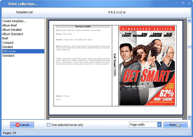Click the preview scrollbar up arrow
The width and height of the screenshot is (193, 137).
pyautogui.click(x=189, y=20)
